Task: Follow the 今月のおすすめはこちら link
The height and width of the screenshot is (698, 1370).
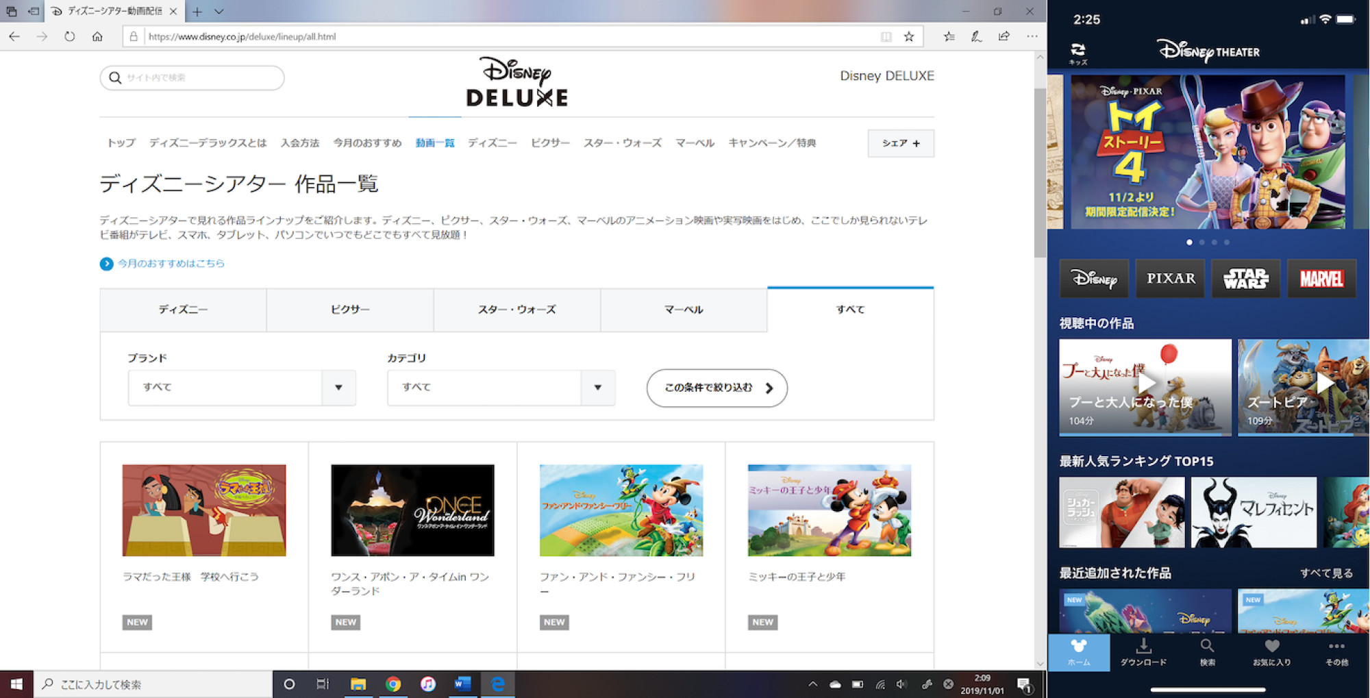Action: click(169, 264)
